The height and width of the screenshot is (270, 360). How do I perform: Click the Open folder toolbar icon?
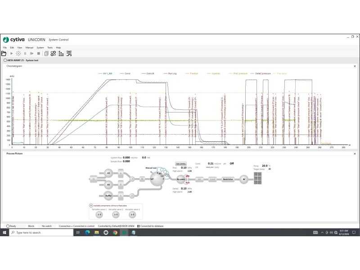coord(4,54)
